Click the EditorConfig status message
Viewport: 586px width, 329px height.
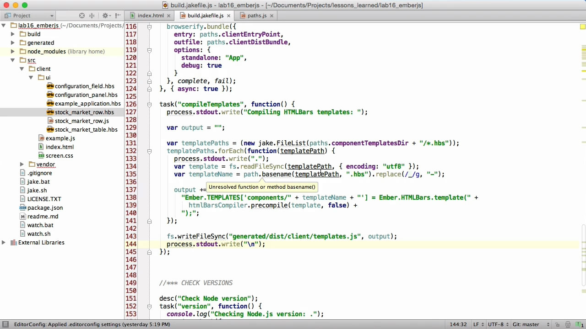point(92,324)
